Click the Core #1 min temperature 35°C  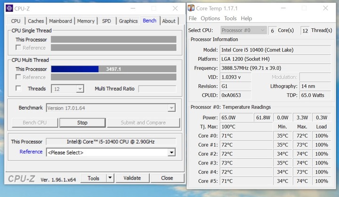282,145
